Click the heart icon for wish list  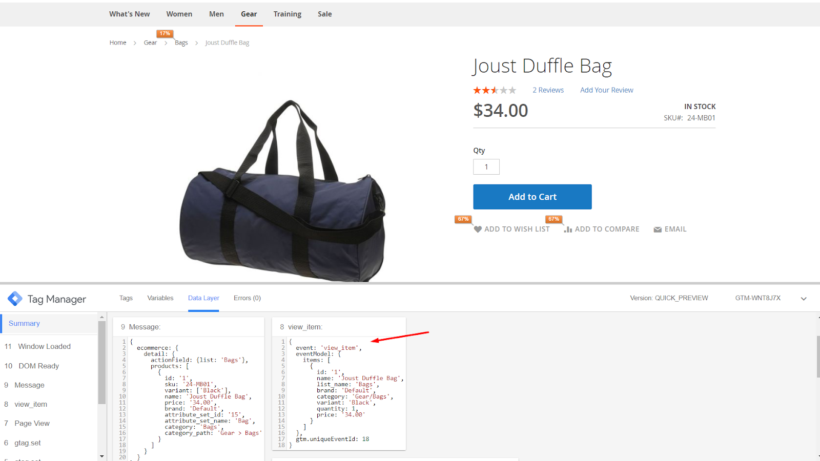(478, 229)
